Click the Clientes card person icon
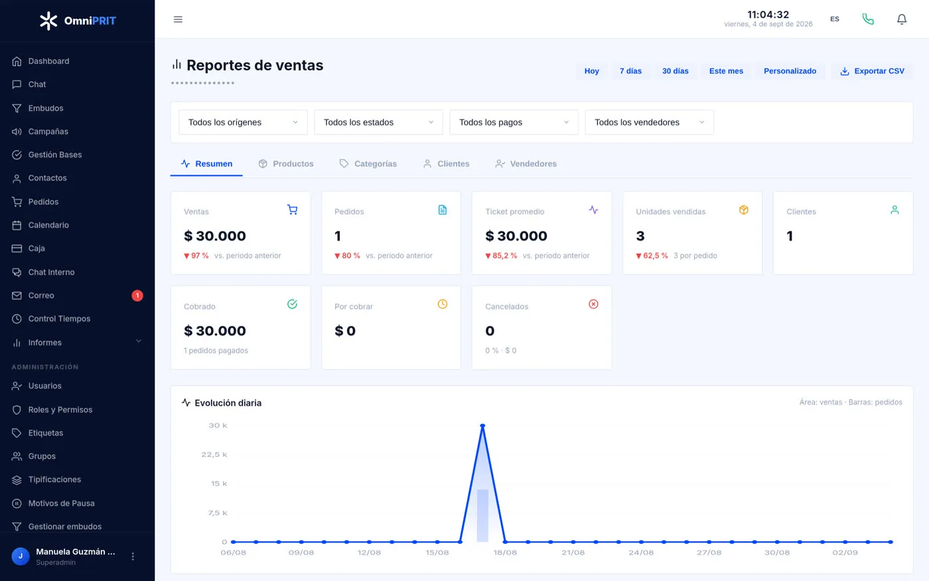This screenshot has height=581, width=929. pyautogui.click(x=894, y=210)
